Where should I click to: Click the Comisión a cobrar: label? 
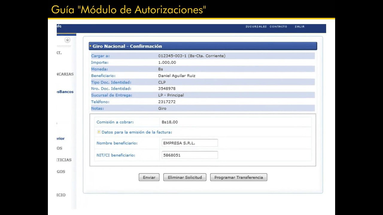[x=115, y=122]
